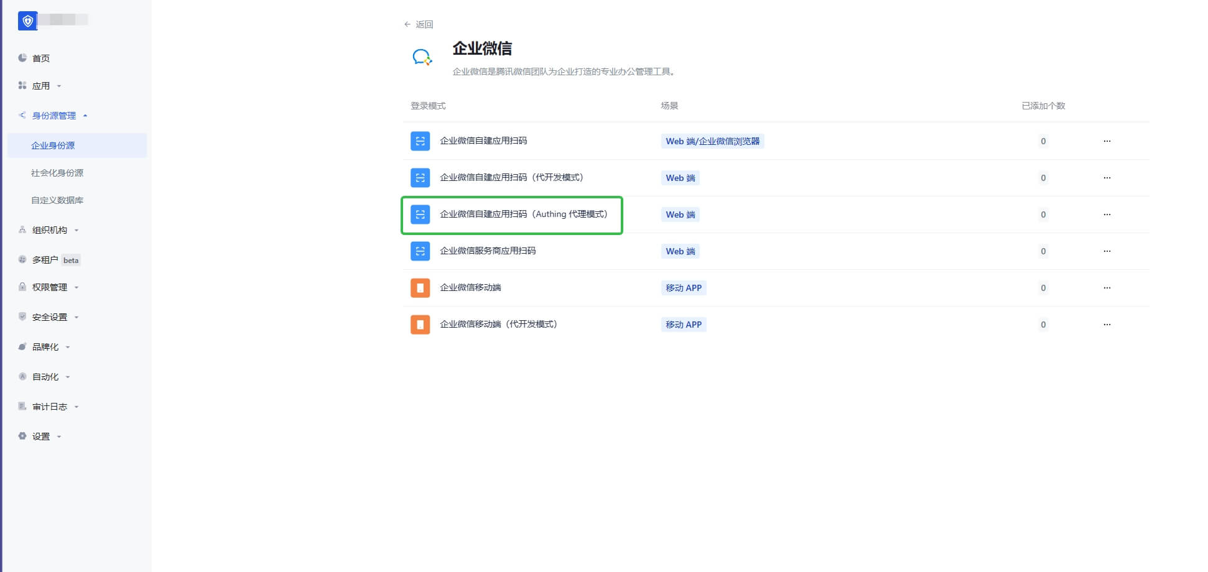
Task: Open more options for Authing 代理模式 row
Action: point(1107,214)
